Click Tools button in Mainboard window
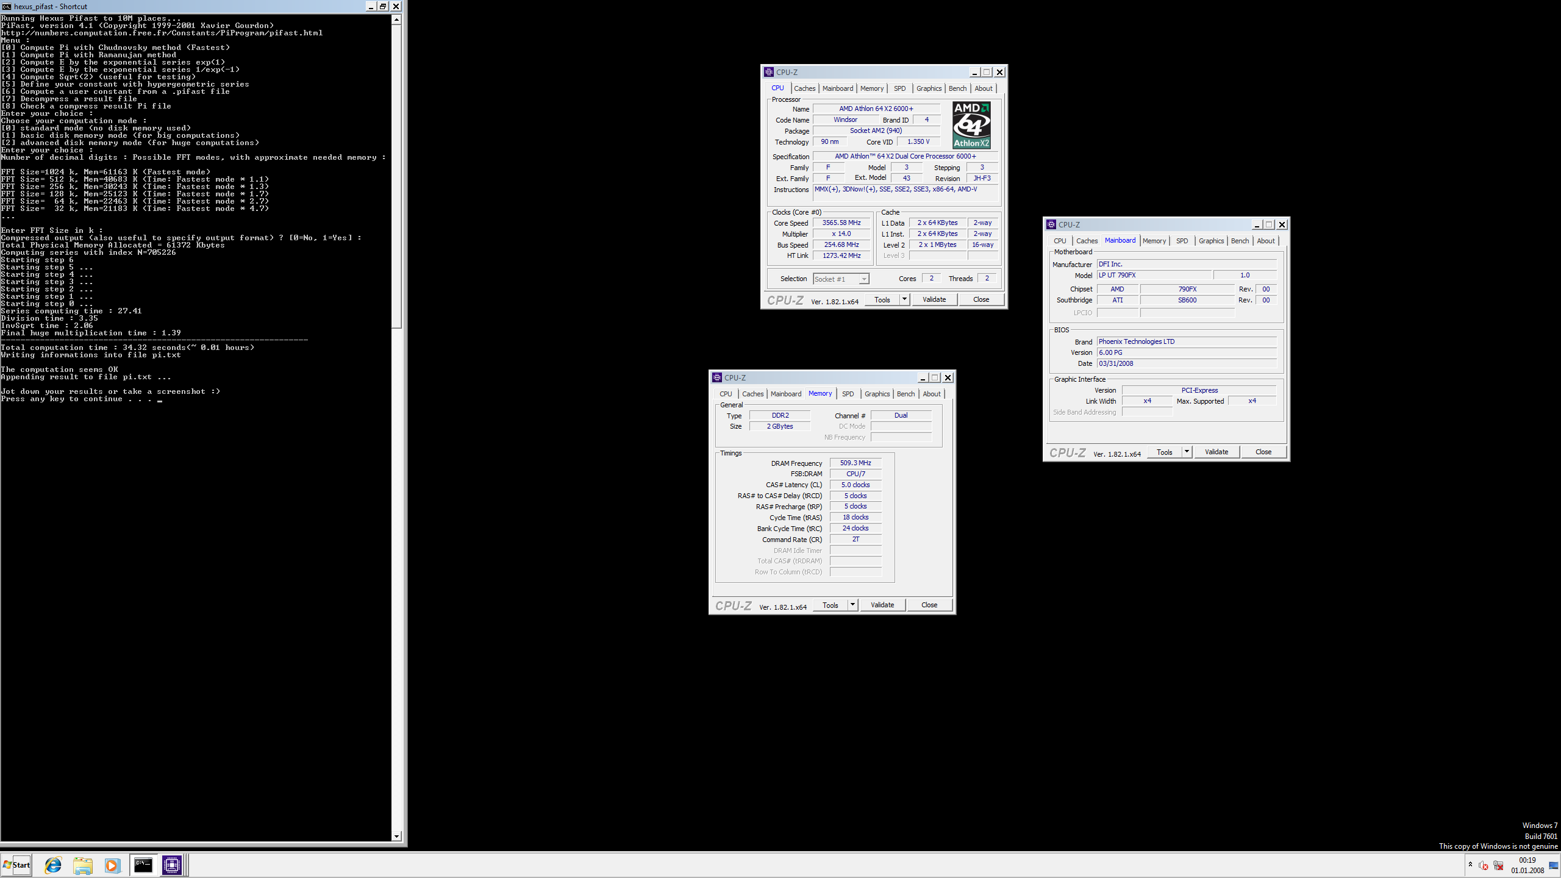Image resolution: width=1561 pixels, height=878 pixels. 1165,452
